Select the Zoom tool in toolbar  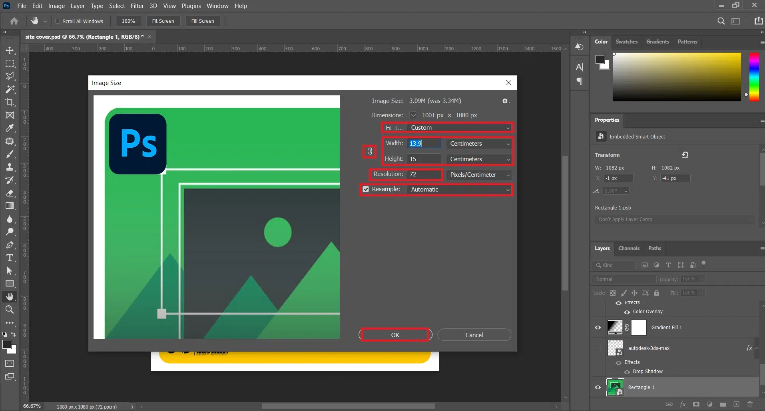tap(10, 310)
